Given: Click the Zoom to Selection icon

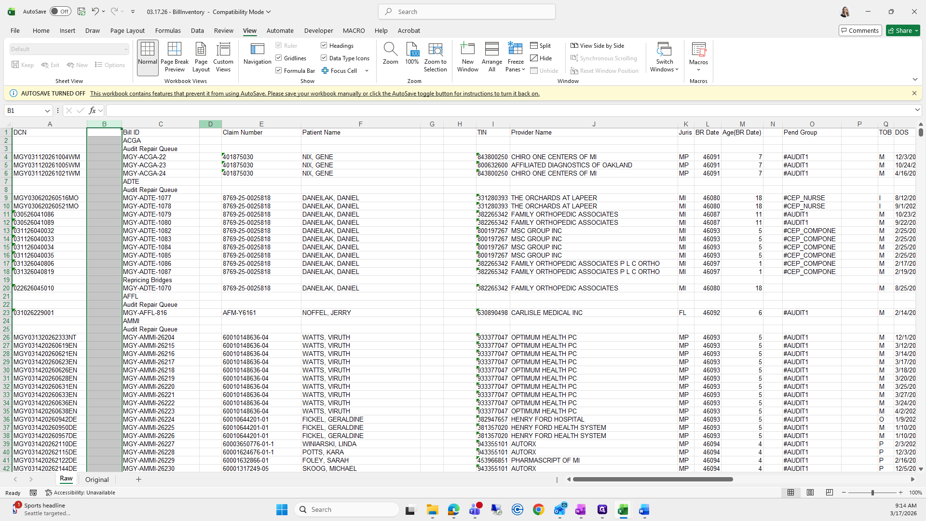Looking at the screenshot, I should point(435,50).
